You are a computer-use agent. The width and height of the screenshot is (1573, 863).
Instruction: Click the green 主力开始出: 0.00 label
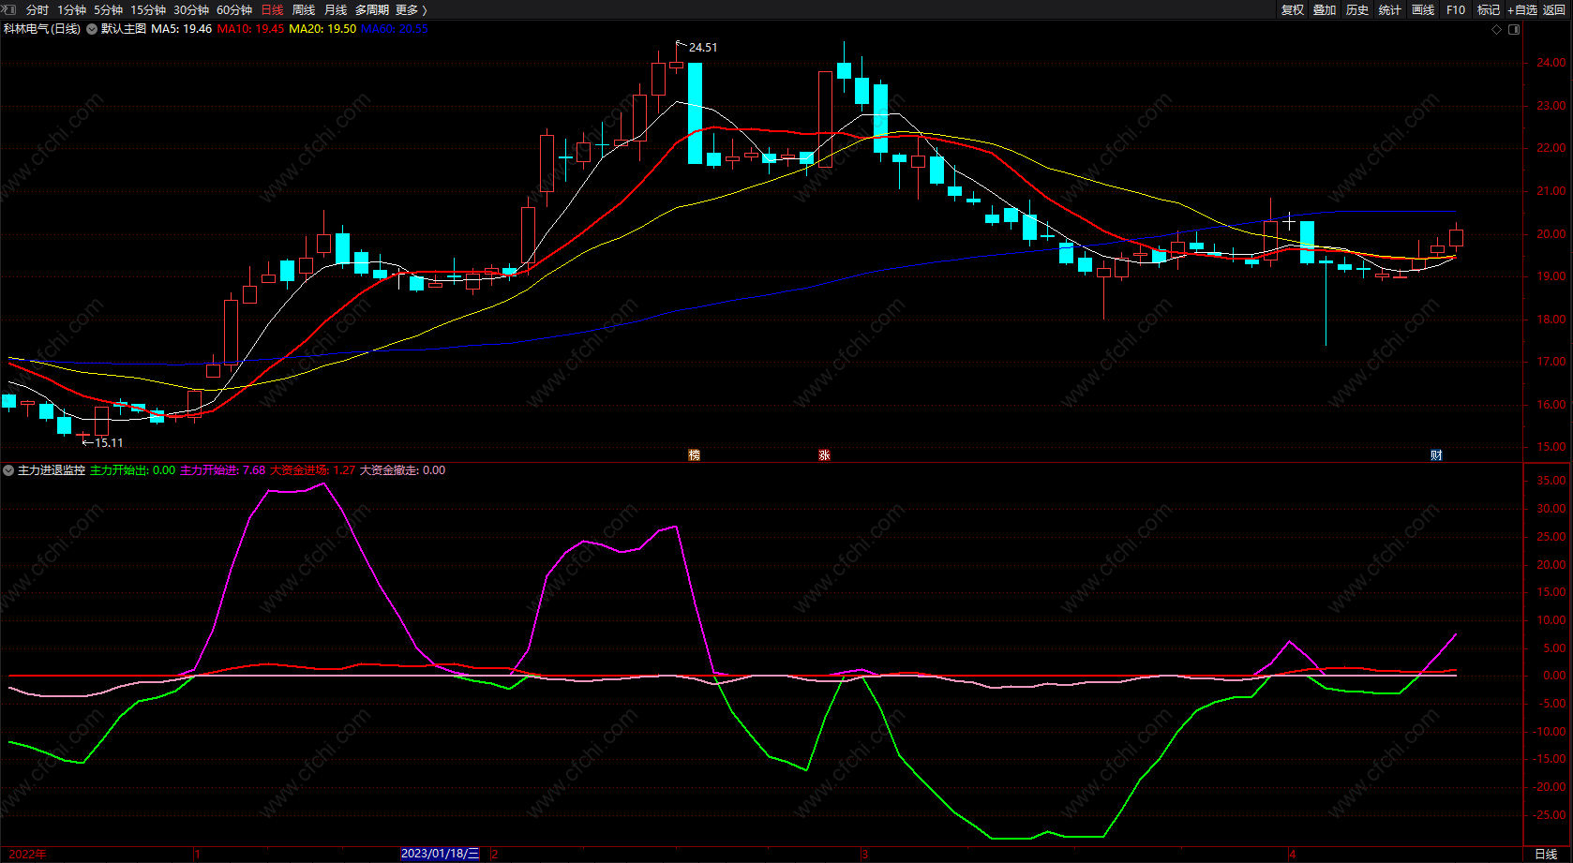(x=132, y=470)
